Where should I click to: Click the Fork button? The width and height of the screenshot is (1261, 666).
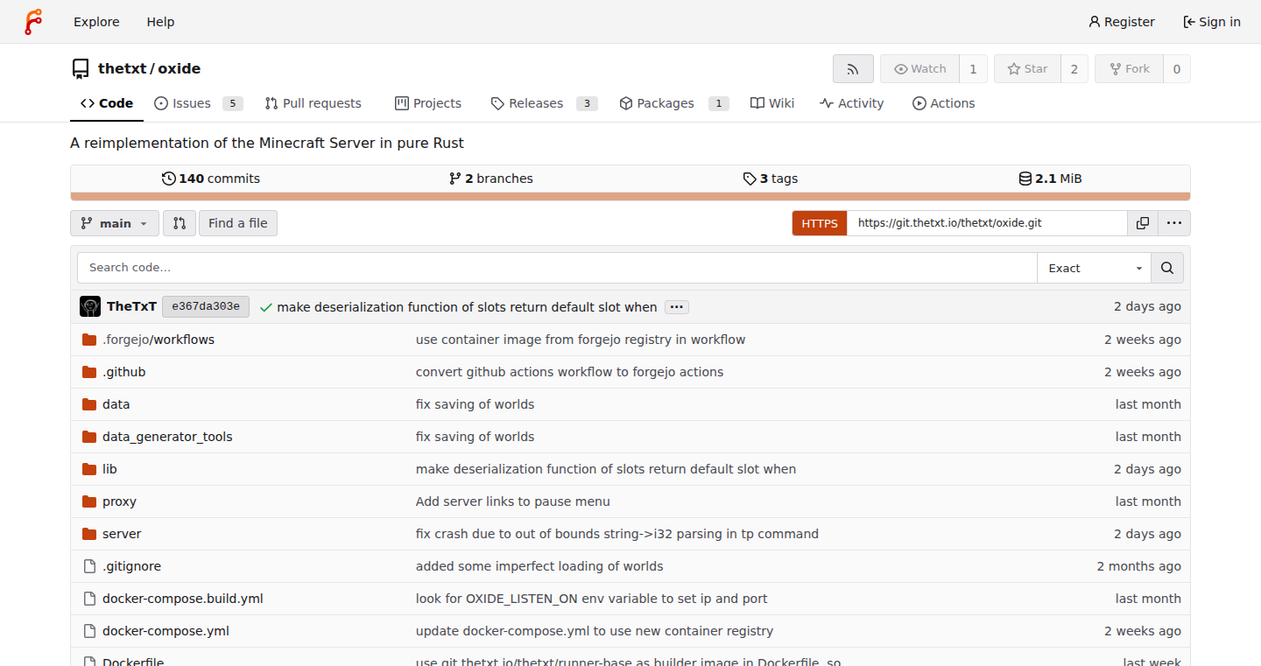pyautogui.click(x=1129, y=69)
